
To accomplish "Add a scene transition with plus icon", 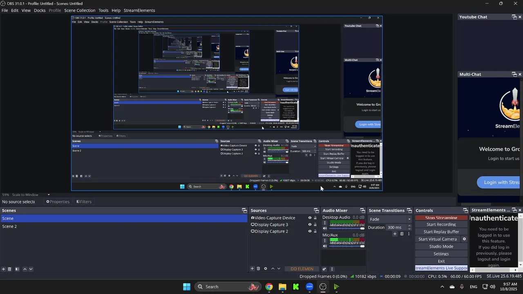I will point(395,234).
